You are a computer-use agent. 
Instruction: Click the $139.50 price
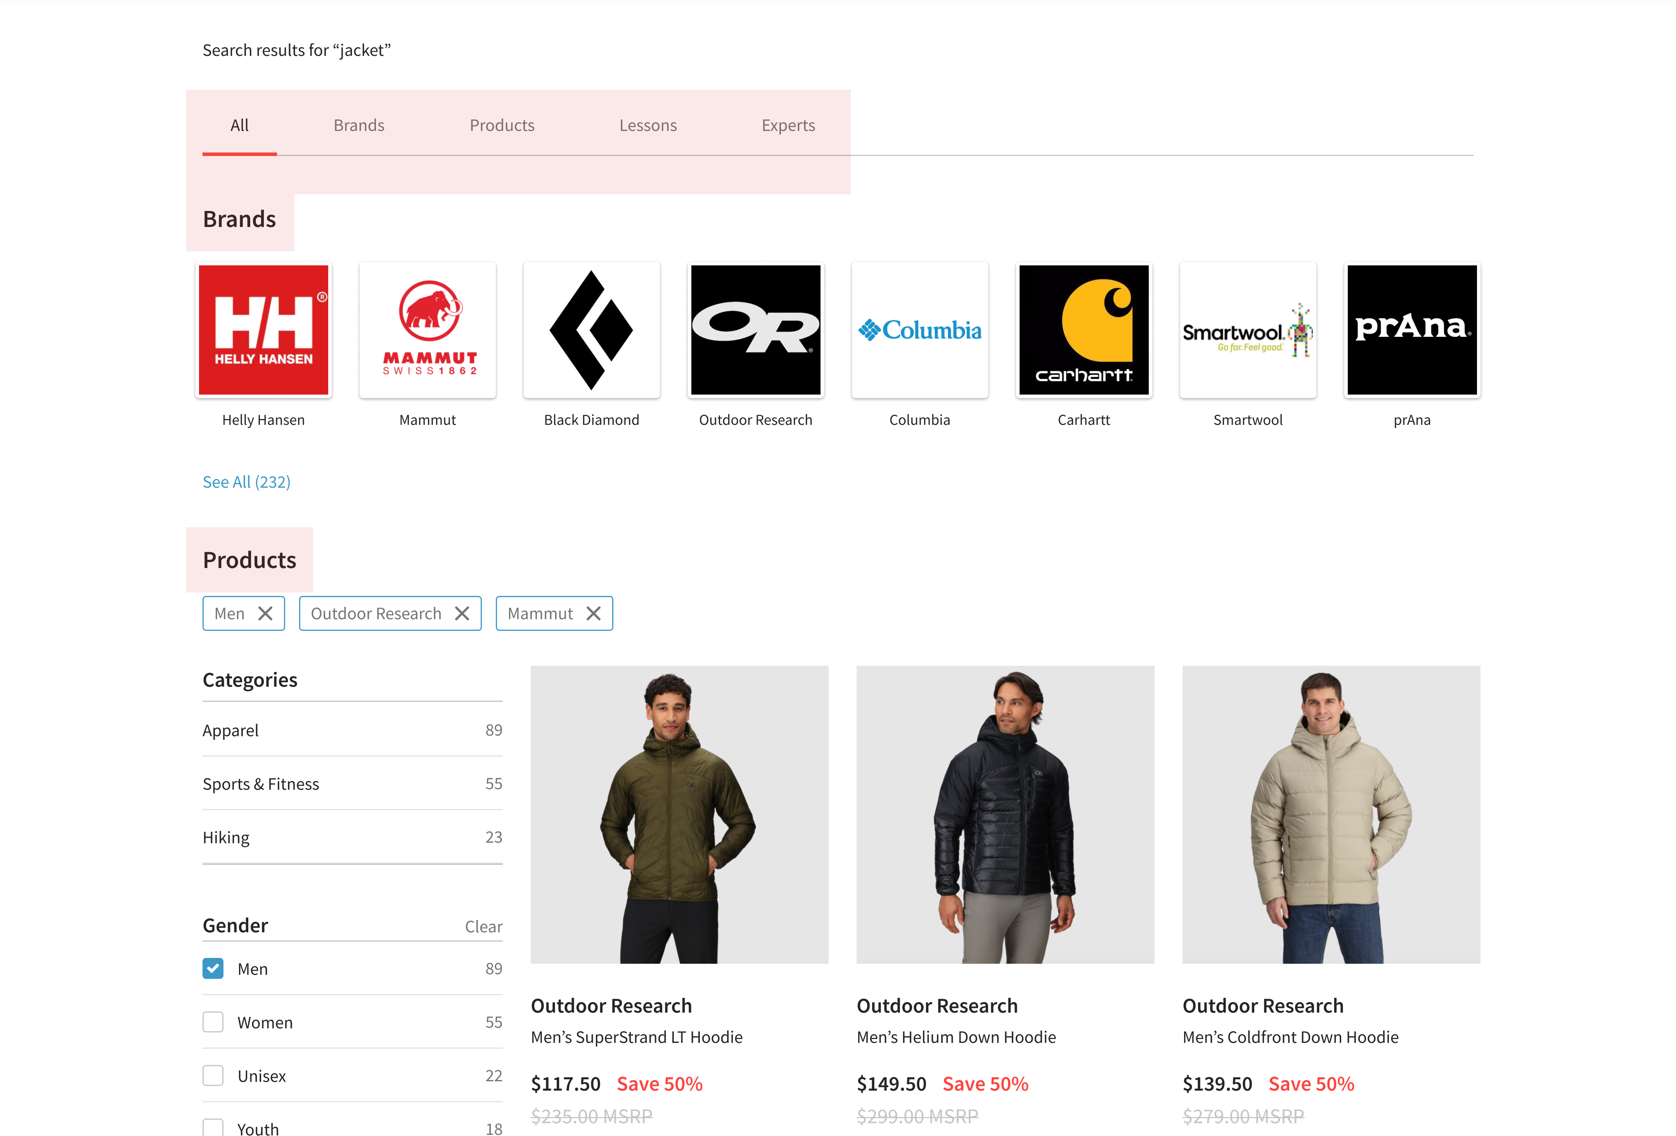pos(1217,1084)
